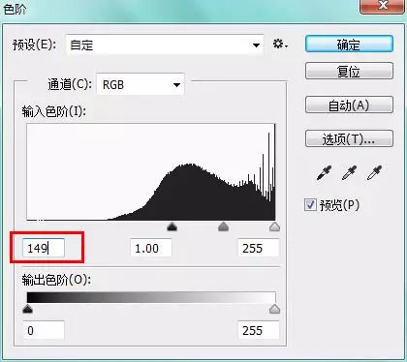Close the 色阶 dialog window
Screen dimensions: 407x362
tap(382, 6)
